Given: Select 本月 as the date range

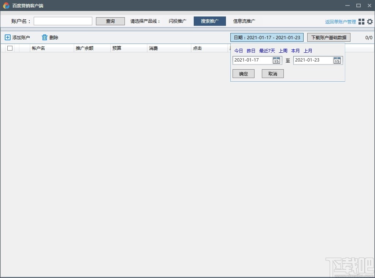Looking at the screenshot, I should [x=295, y=51].
